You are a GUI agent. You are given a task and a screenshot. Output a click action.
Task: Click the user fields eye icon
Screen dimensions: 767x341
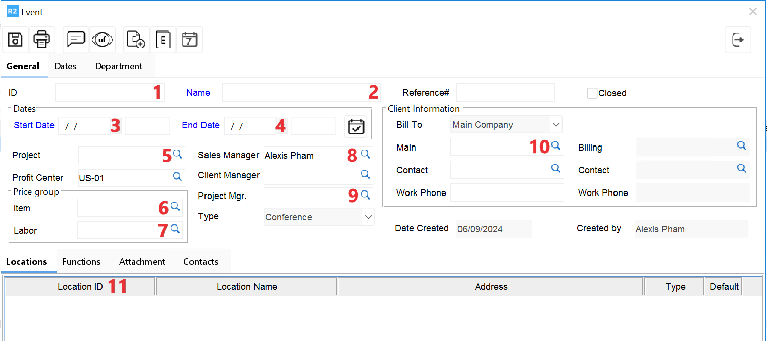point(103,40)
